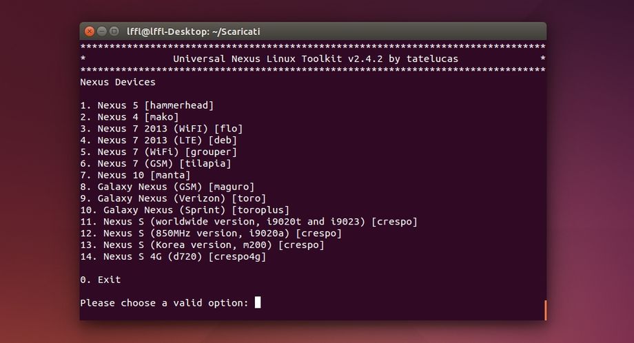Click the 'Nexus Devices' heading
Image resolution: width=634 pixels, height=343 pixels.
point(118,82)
